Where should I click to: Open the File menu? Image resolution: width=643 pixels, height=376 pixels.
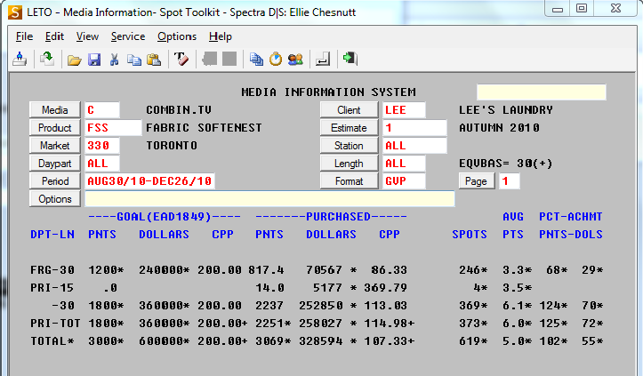click(x=24, y=36)
